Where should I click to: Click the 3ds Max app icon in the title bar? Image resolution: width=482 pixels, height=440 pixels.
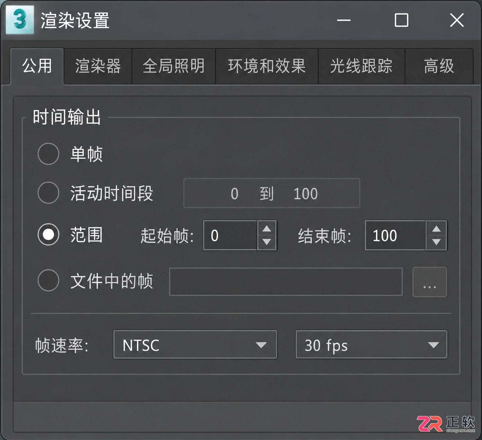(20, 20)
